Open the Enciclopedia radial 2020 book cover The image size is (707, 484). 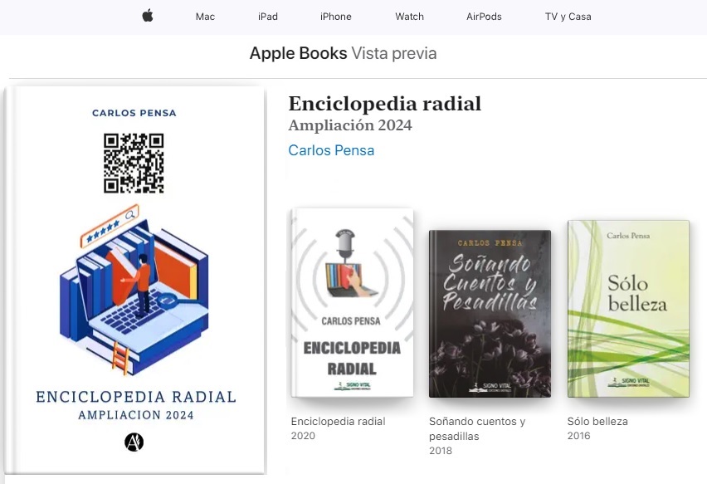click(x=352, y=303)
